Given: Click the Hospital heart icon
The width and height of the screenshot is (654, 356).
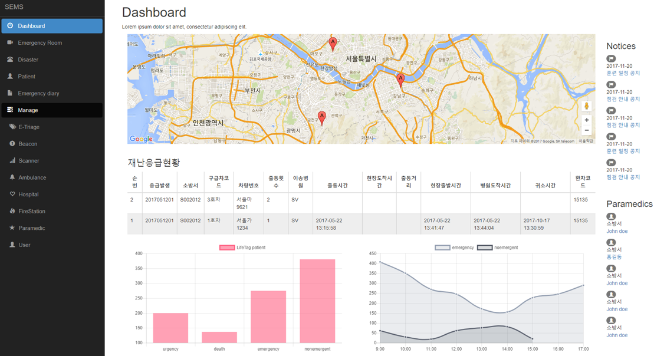Looking at the screenshot, I should 12,194.
